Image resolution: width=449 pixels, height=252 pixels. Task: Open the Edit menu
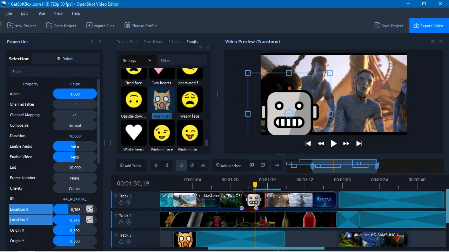coord(24,13)
